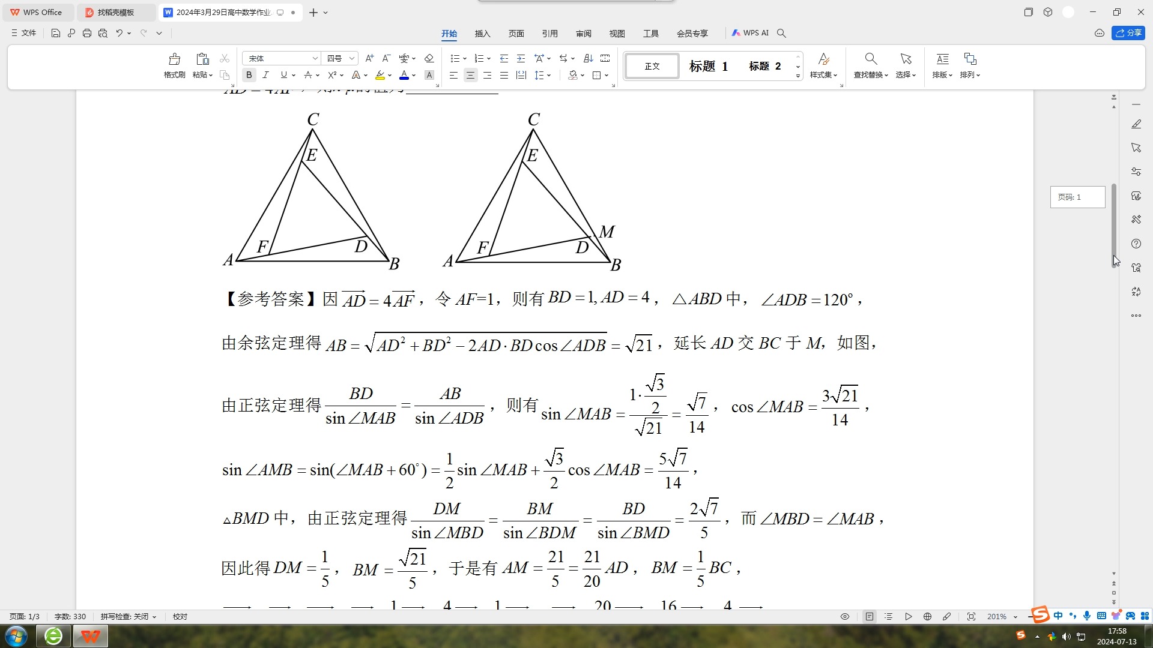The height and width of the screenshot is (648, 1153).
Task: Open the Windows Start orb
Action: (16, 636)
